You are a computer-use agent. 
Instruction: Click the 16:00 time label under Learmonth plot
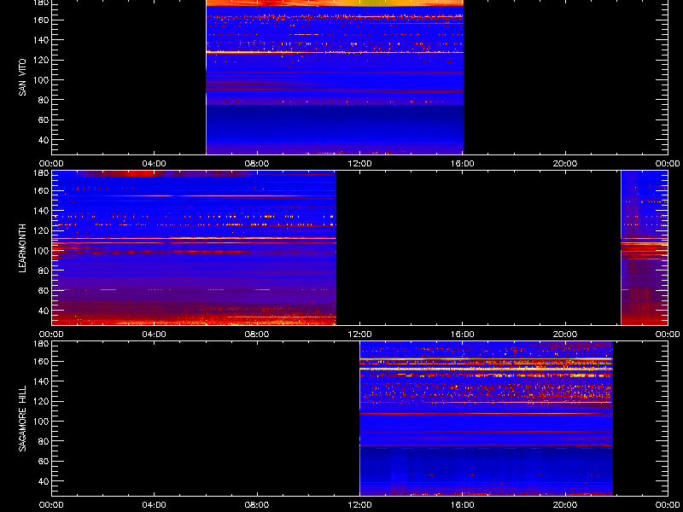pyautogui.click(x=463, y=335)
